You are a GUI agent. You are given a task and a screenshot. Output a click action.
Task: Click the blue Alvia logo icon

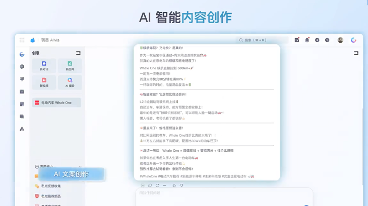(33, 40)
